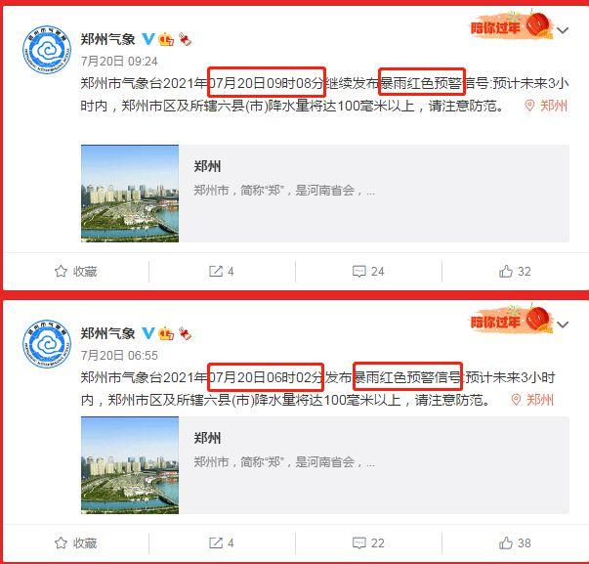Open 郑州气象 username link in first post
This screenshot has width=589, height=564.
click(x=107, y=39)
